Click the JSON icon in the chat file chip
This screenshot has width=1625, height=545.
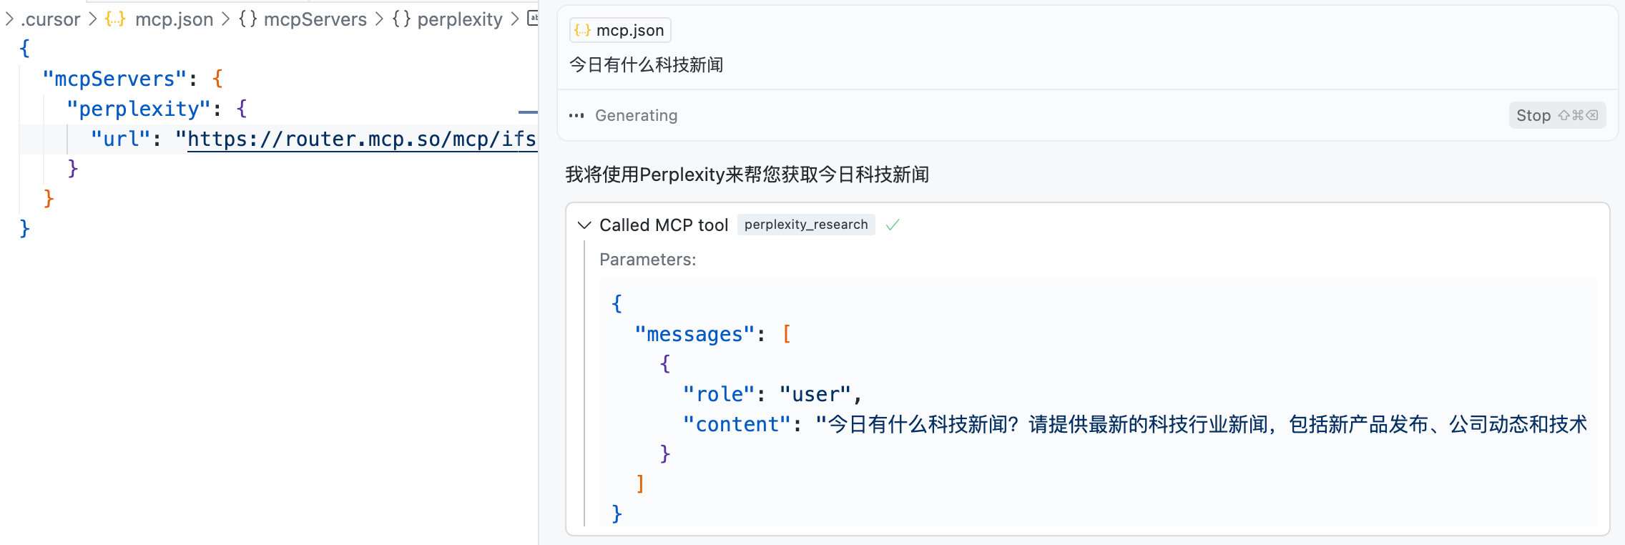(582, 30)
